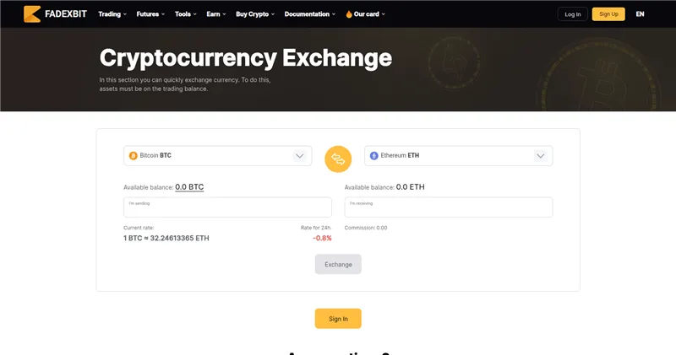Viewport: 676px width, 355px height.
Task: Click the flame icon beside Our card
Action: (349, 14)
